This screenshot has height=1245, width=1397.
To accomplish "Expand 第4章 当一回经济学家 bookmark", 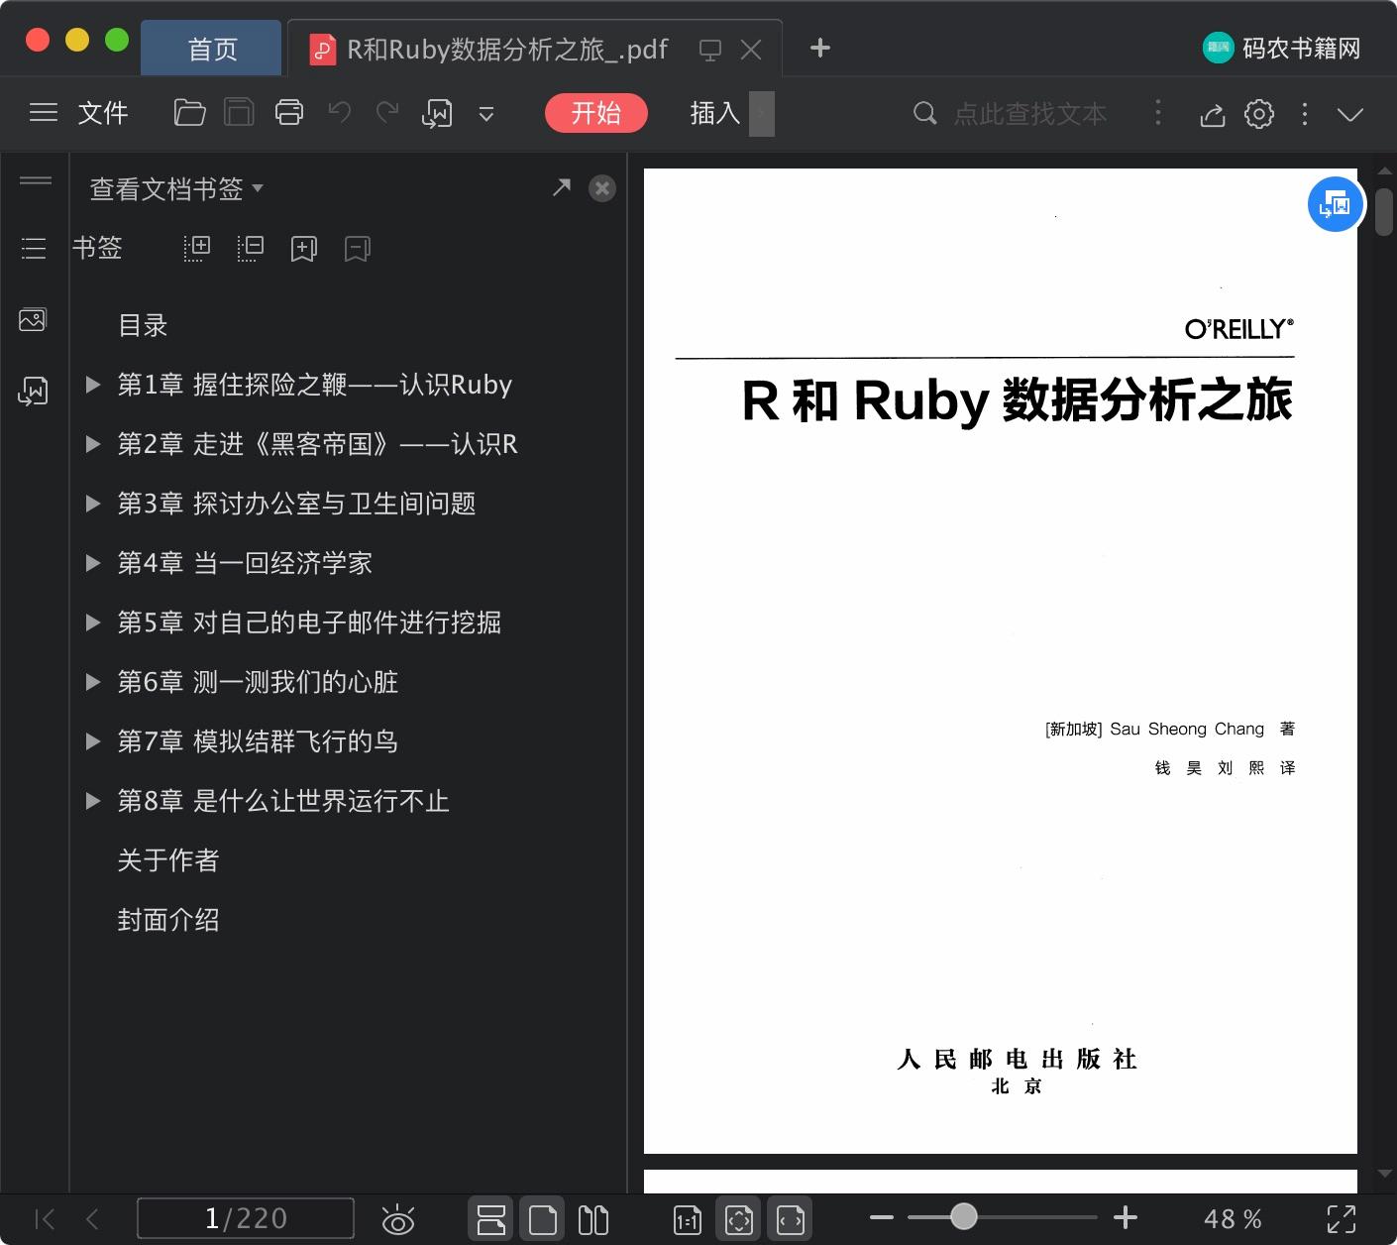I will [x=93, y=563].
